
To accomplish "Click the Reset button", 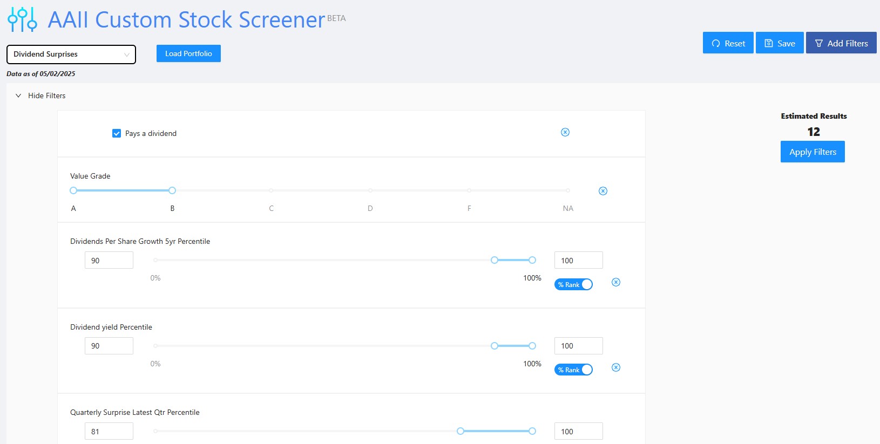I will pos(728,43).
